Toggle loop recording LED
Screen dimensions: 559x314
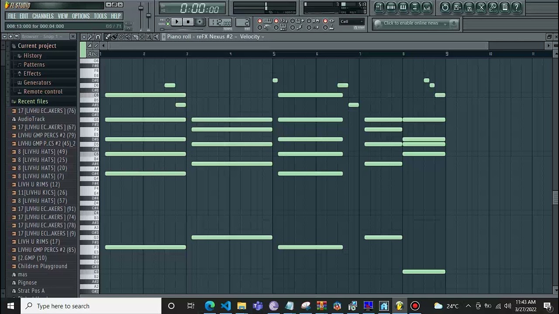[x=309, y=21]
